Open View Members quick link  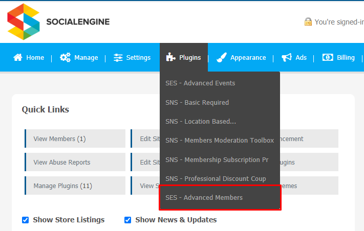(x=75, y=138)
